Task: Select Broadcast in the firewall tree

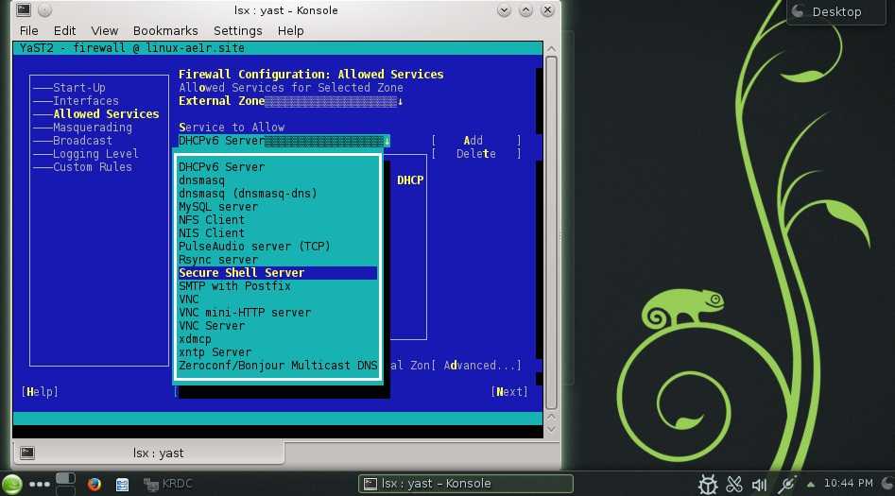Action: click(82, 140)
